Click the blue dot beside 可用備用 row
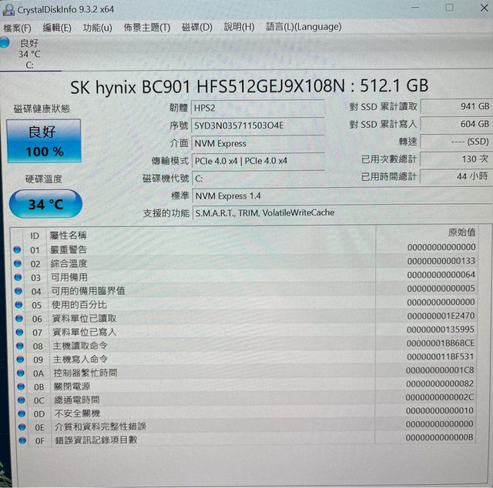Screen dimensions: 493x488 click(18, 277)
